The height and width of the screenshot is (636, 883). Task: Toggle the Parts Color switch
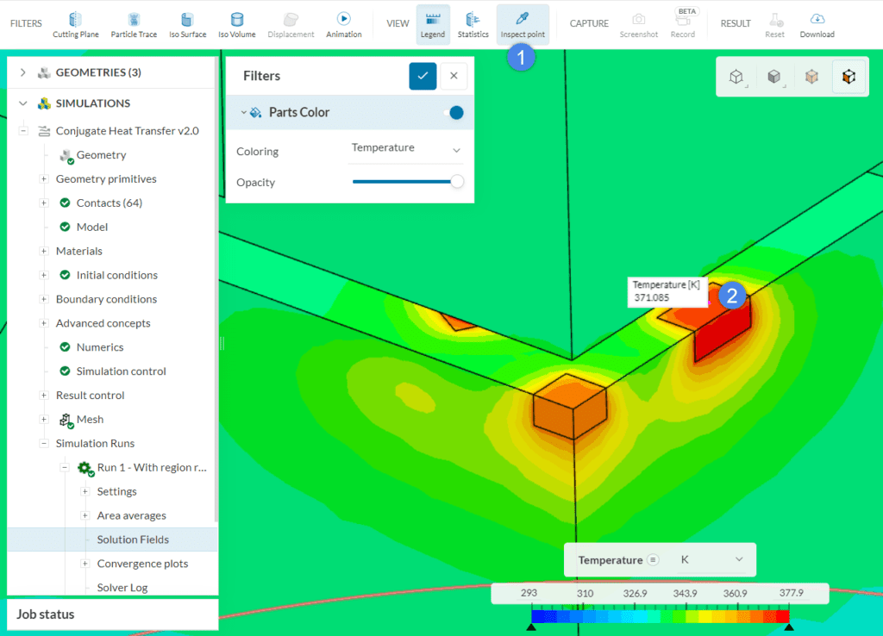tap(452, 113)
